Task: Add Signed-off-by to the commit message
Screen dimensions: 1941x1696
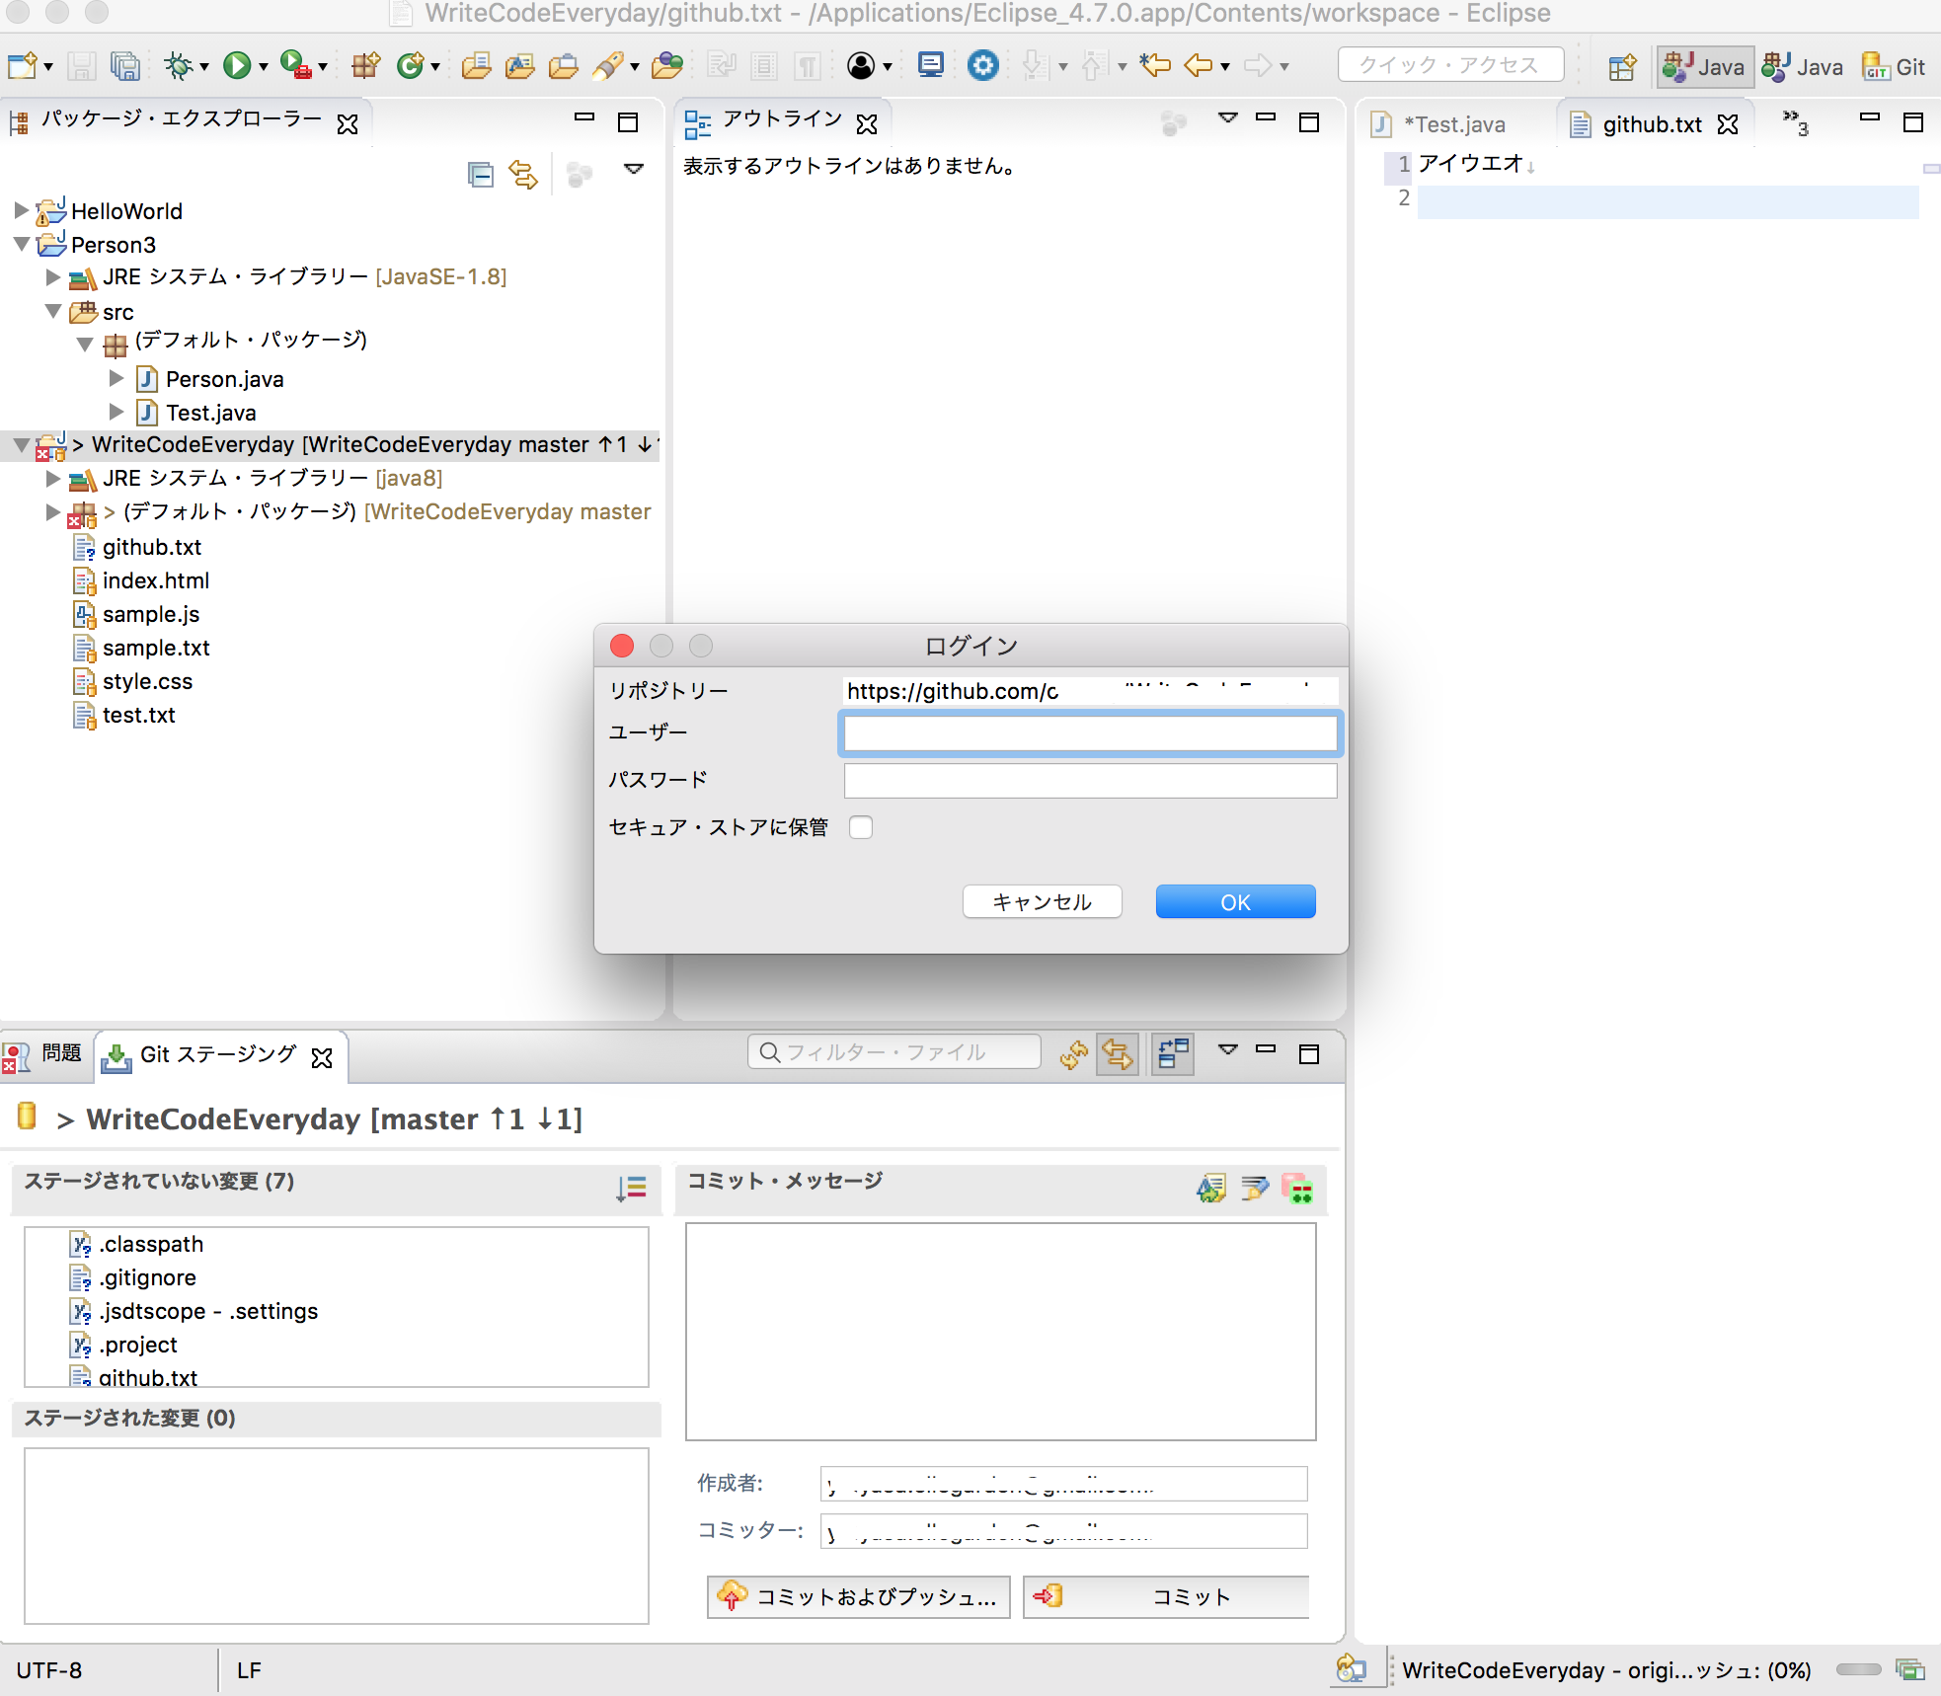Action: [1255, 1189]
